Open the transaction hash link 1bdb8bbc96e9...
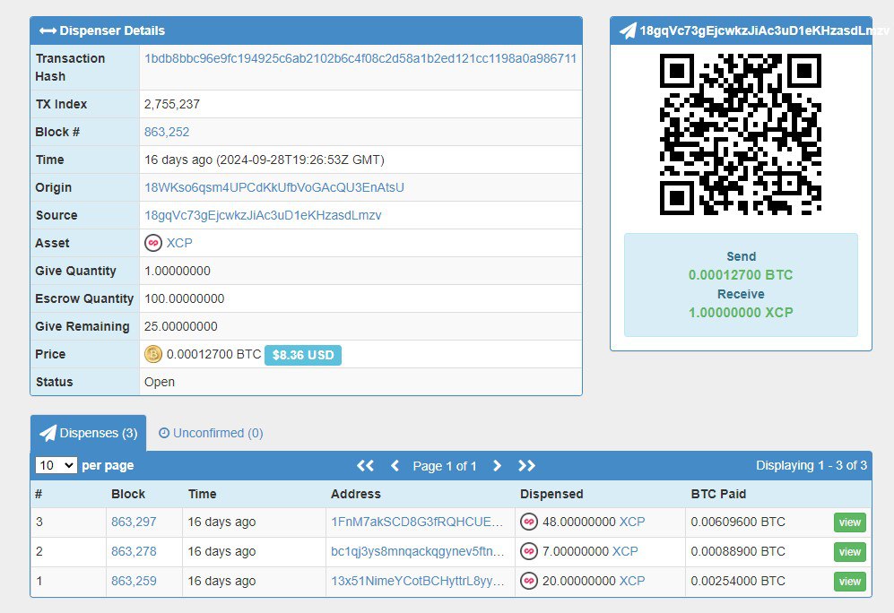Image resolution: width=894 pixels, height=613 pixels. (360, 58)
